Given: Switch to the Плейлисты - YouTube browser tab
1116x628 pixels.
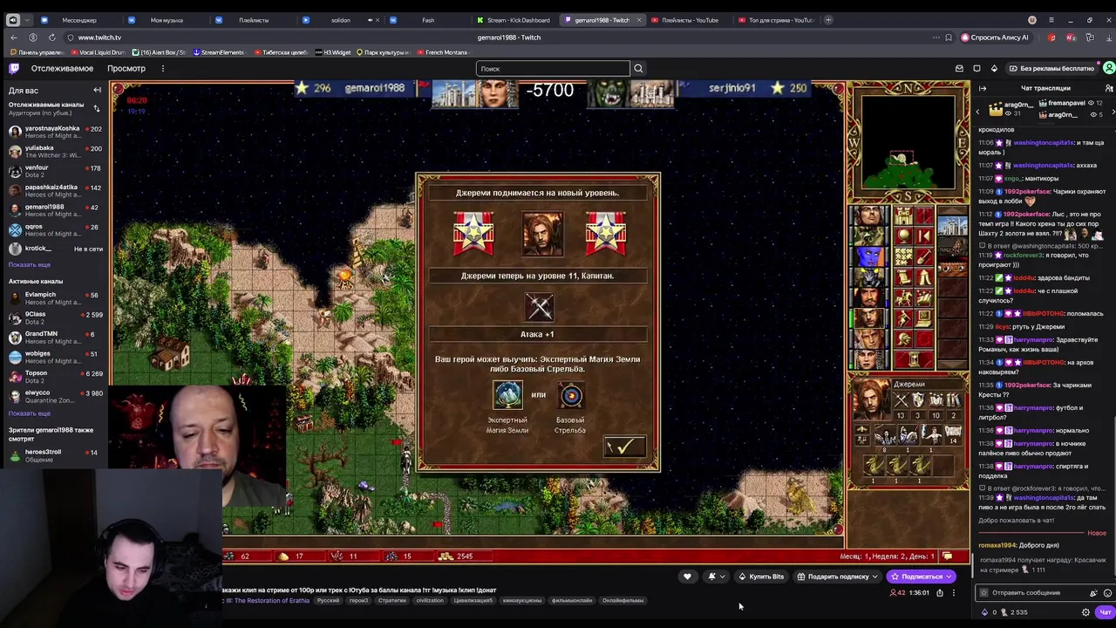Looking at the screenshot, I should tap(689, 20).
